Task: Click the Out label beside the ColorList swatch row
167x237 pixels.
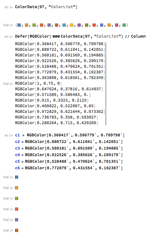Action: pos(8,25)
